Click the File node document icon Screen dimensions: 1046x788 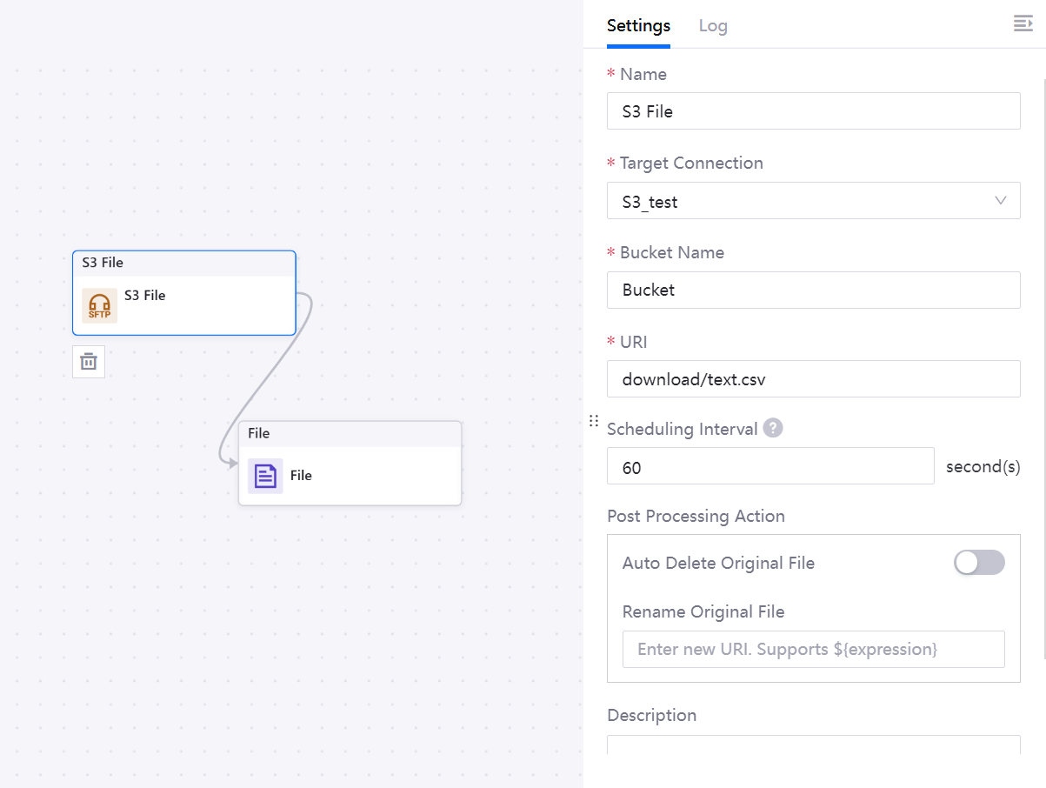(265, 476)
